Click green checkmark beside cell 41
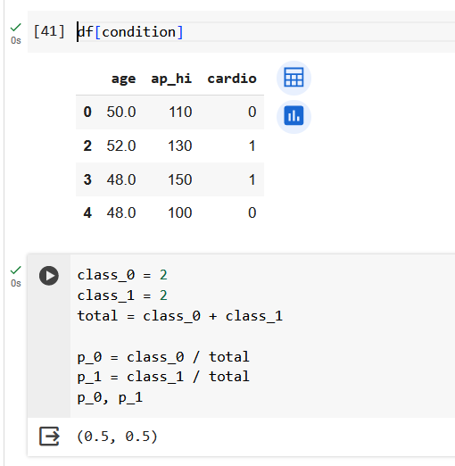Viewport: 455px width, 466px height. 15,28
